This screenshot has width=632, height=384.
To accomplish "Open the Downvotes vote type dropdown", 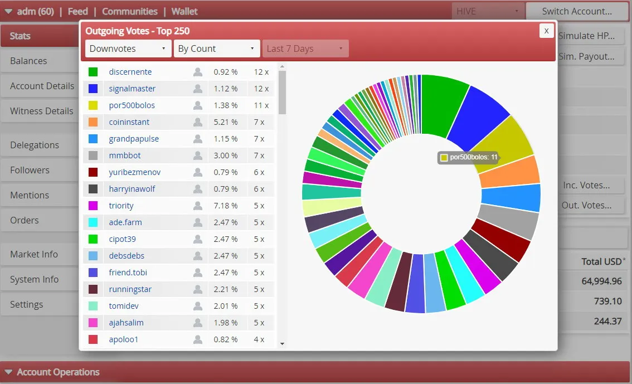I will (128, 48).
